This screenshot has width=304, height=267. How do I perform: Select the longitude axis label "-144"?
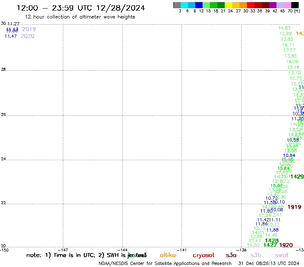click(122, 250)
